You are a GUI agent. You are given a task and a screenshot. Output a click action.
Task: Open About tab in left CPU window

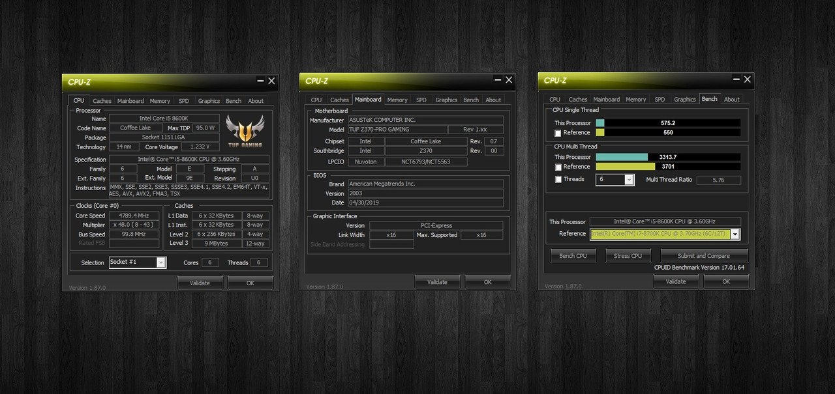256,101
